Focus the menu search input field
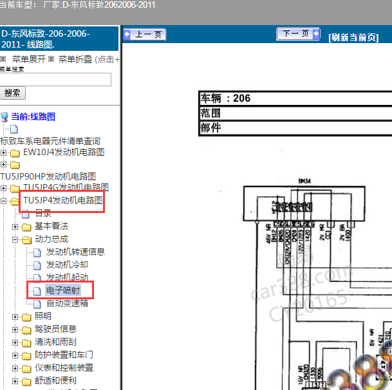The image size is (392, 390). pyautogui.click(x=55, y=80)
